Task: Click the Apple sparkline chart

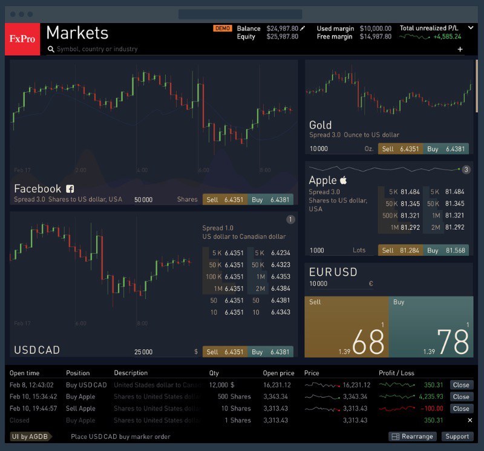Action: click(x=385, y=169)
